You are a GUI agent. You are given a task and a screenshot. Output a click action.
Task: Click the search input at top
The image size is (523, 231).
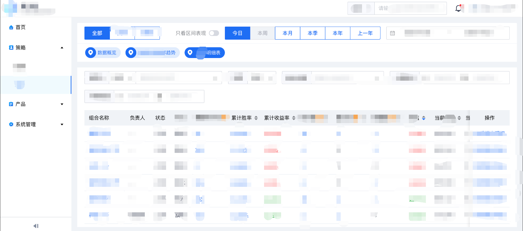click(x=410, y=8)
